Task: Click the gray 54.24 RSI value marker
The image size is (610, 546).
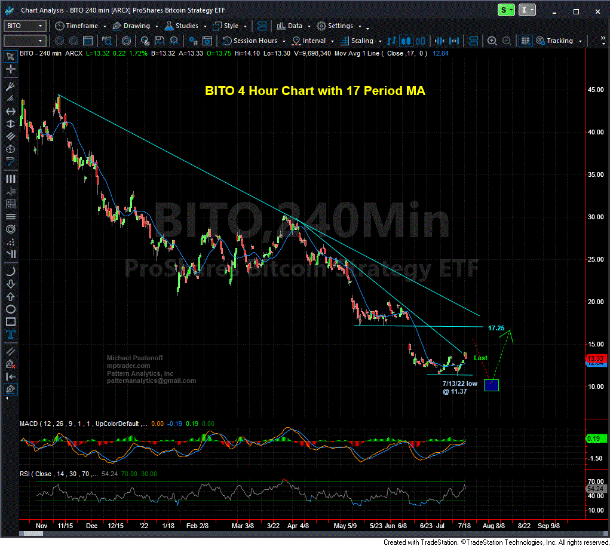Action: pyautogui.click(x=595, y=489)
